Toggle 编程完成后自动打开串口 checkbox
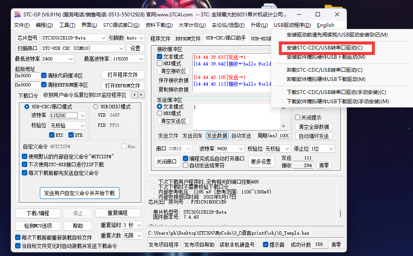 pyautogui.click(x=185, y=159)
